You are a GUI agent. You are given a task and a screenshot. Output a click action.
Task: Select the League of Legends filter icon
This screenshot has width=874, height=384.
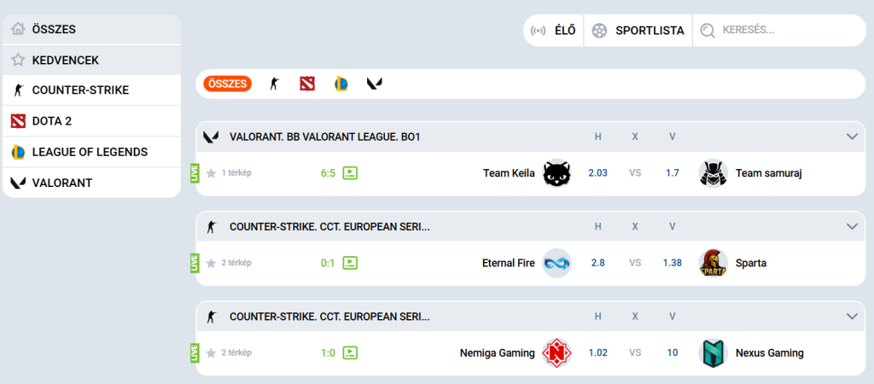click(x=341, y=84)
